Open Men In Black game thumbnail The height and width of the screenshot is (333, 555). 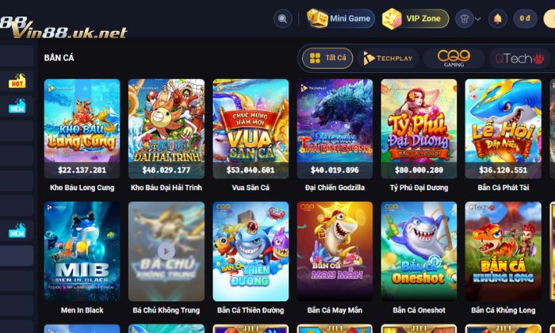pyautogui.click(x=82, y=251)
